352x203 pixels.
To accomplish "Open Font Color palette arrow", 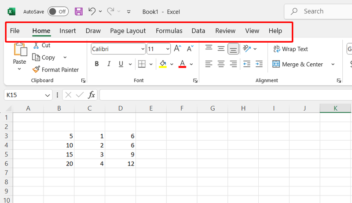I will 191,64.
